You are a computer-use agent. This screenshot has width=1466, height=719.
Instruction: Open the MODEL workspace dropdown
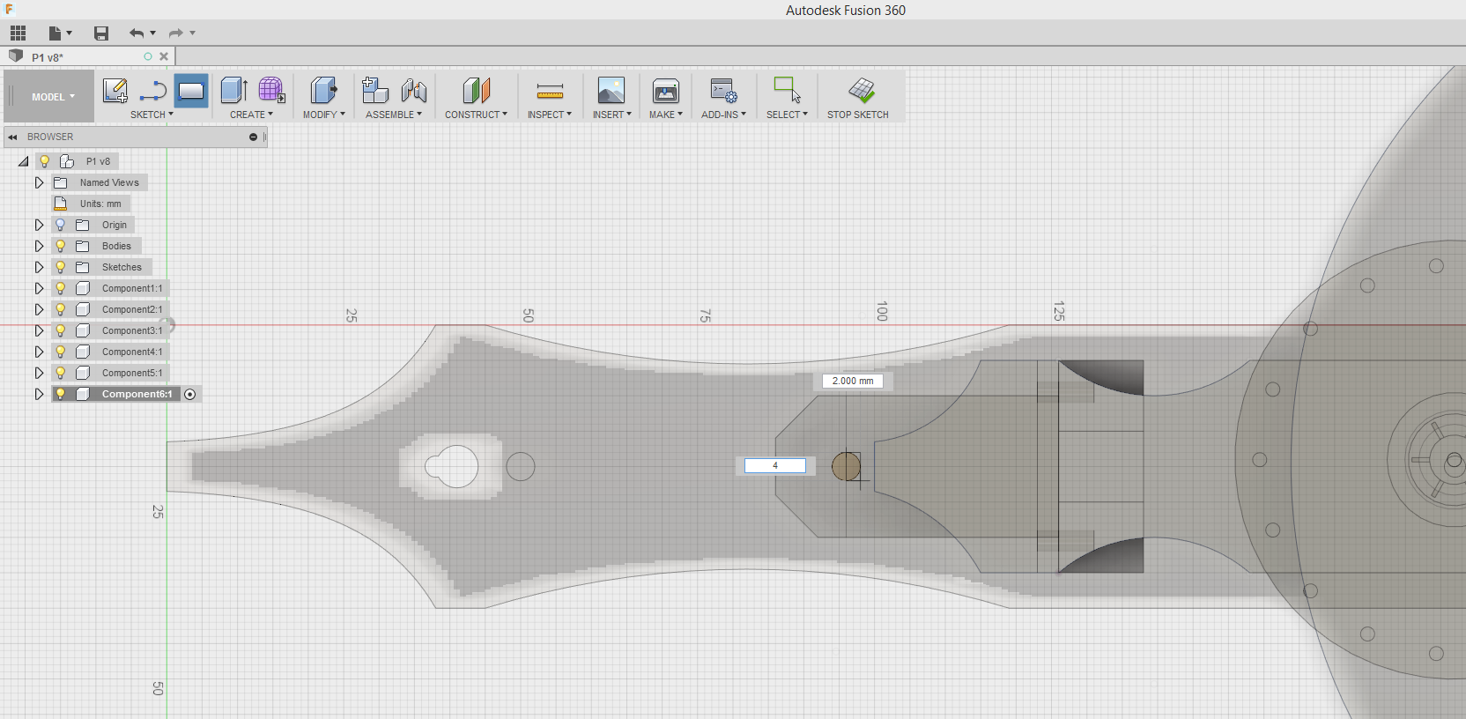(53, 97)
